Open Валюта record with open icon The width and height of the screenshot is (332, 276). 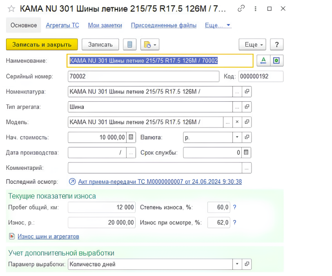pos(247,137)
